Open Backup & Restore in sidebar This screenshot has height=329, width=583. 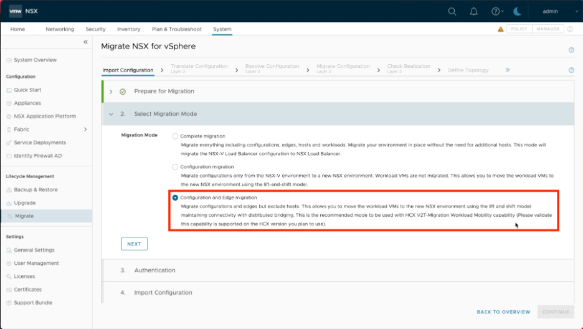tap(36, 189)
